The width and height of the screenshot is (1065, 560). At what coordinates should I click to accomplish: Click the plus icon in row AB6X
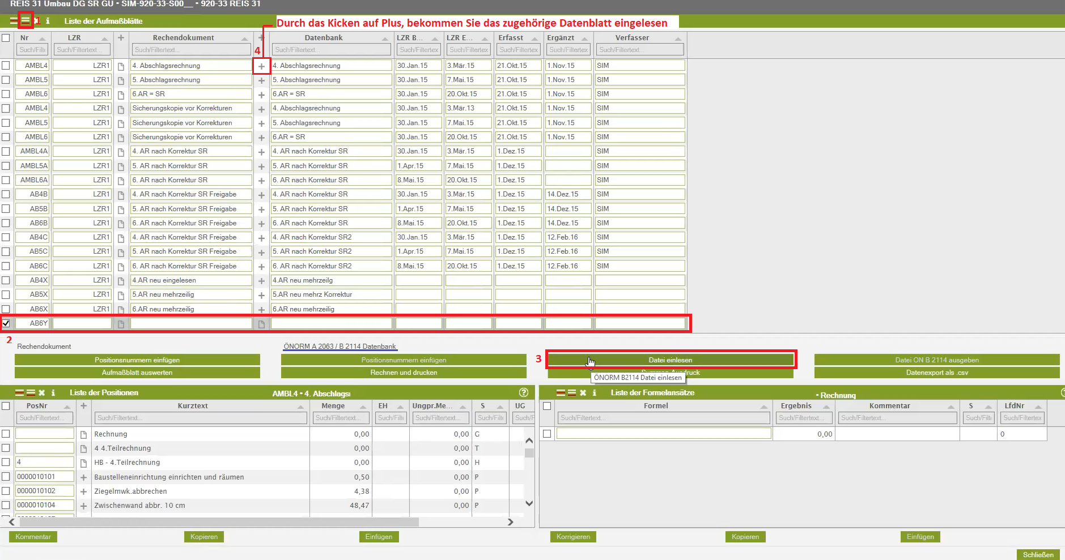click(261, 310)
